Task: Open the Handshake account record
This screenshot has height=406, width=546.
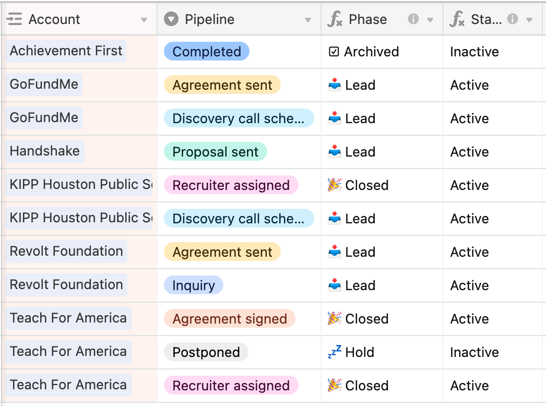Action: pos(45,151)
